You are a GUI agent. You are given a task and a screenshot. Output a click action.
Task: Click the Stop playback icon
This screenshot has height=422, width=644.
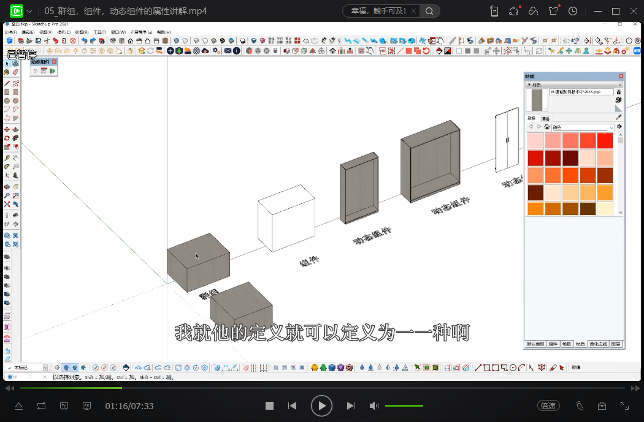tap(269, 405)
